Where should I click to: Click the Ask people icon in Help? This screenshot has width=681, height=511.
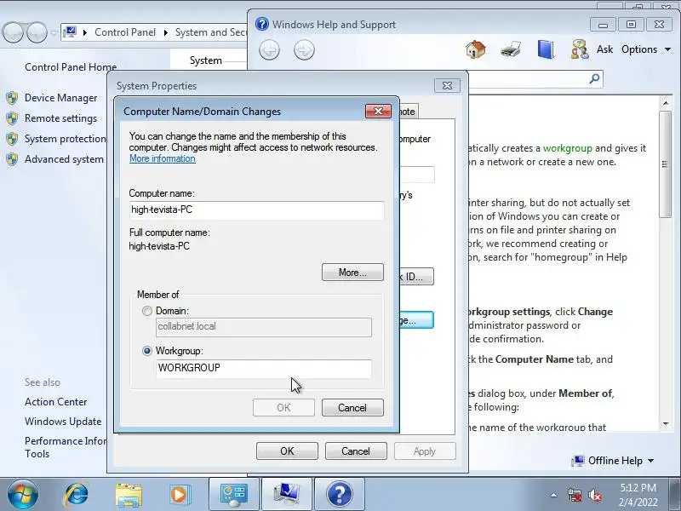(x=580, y=49)
